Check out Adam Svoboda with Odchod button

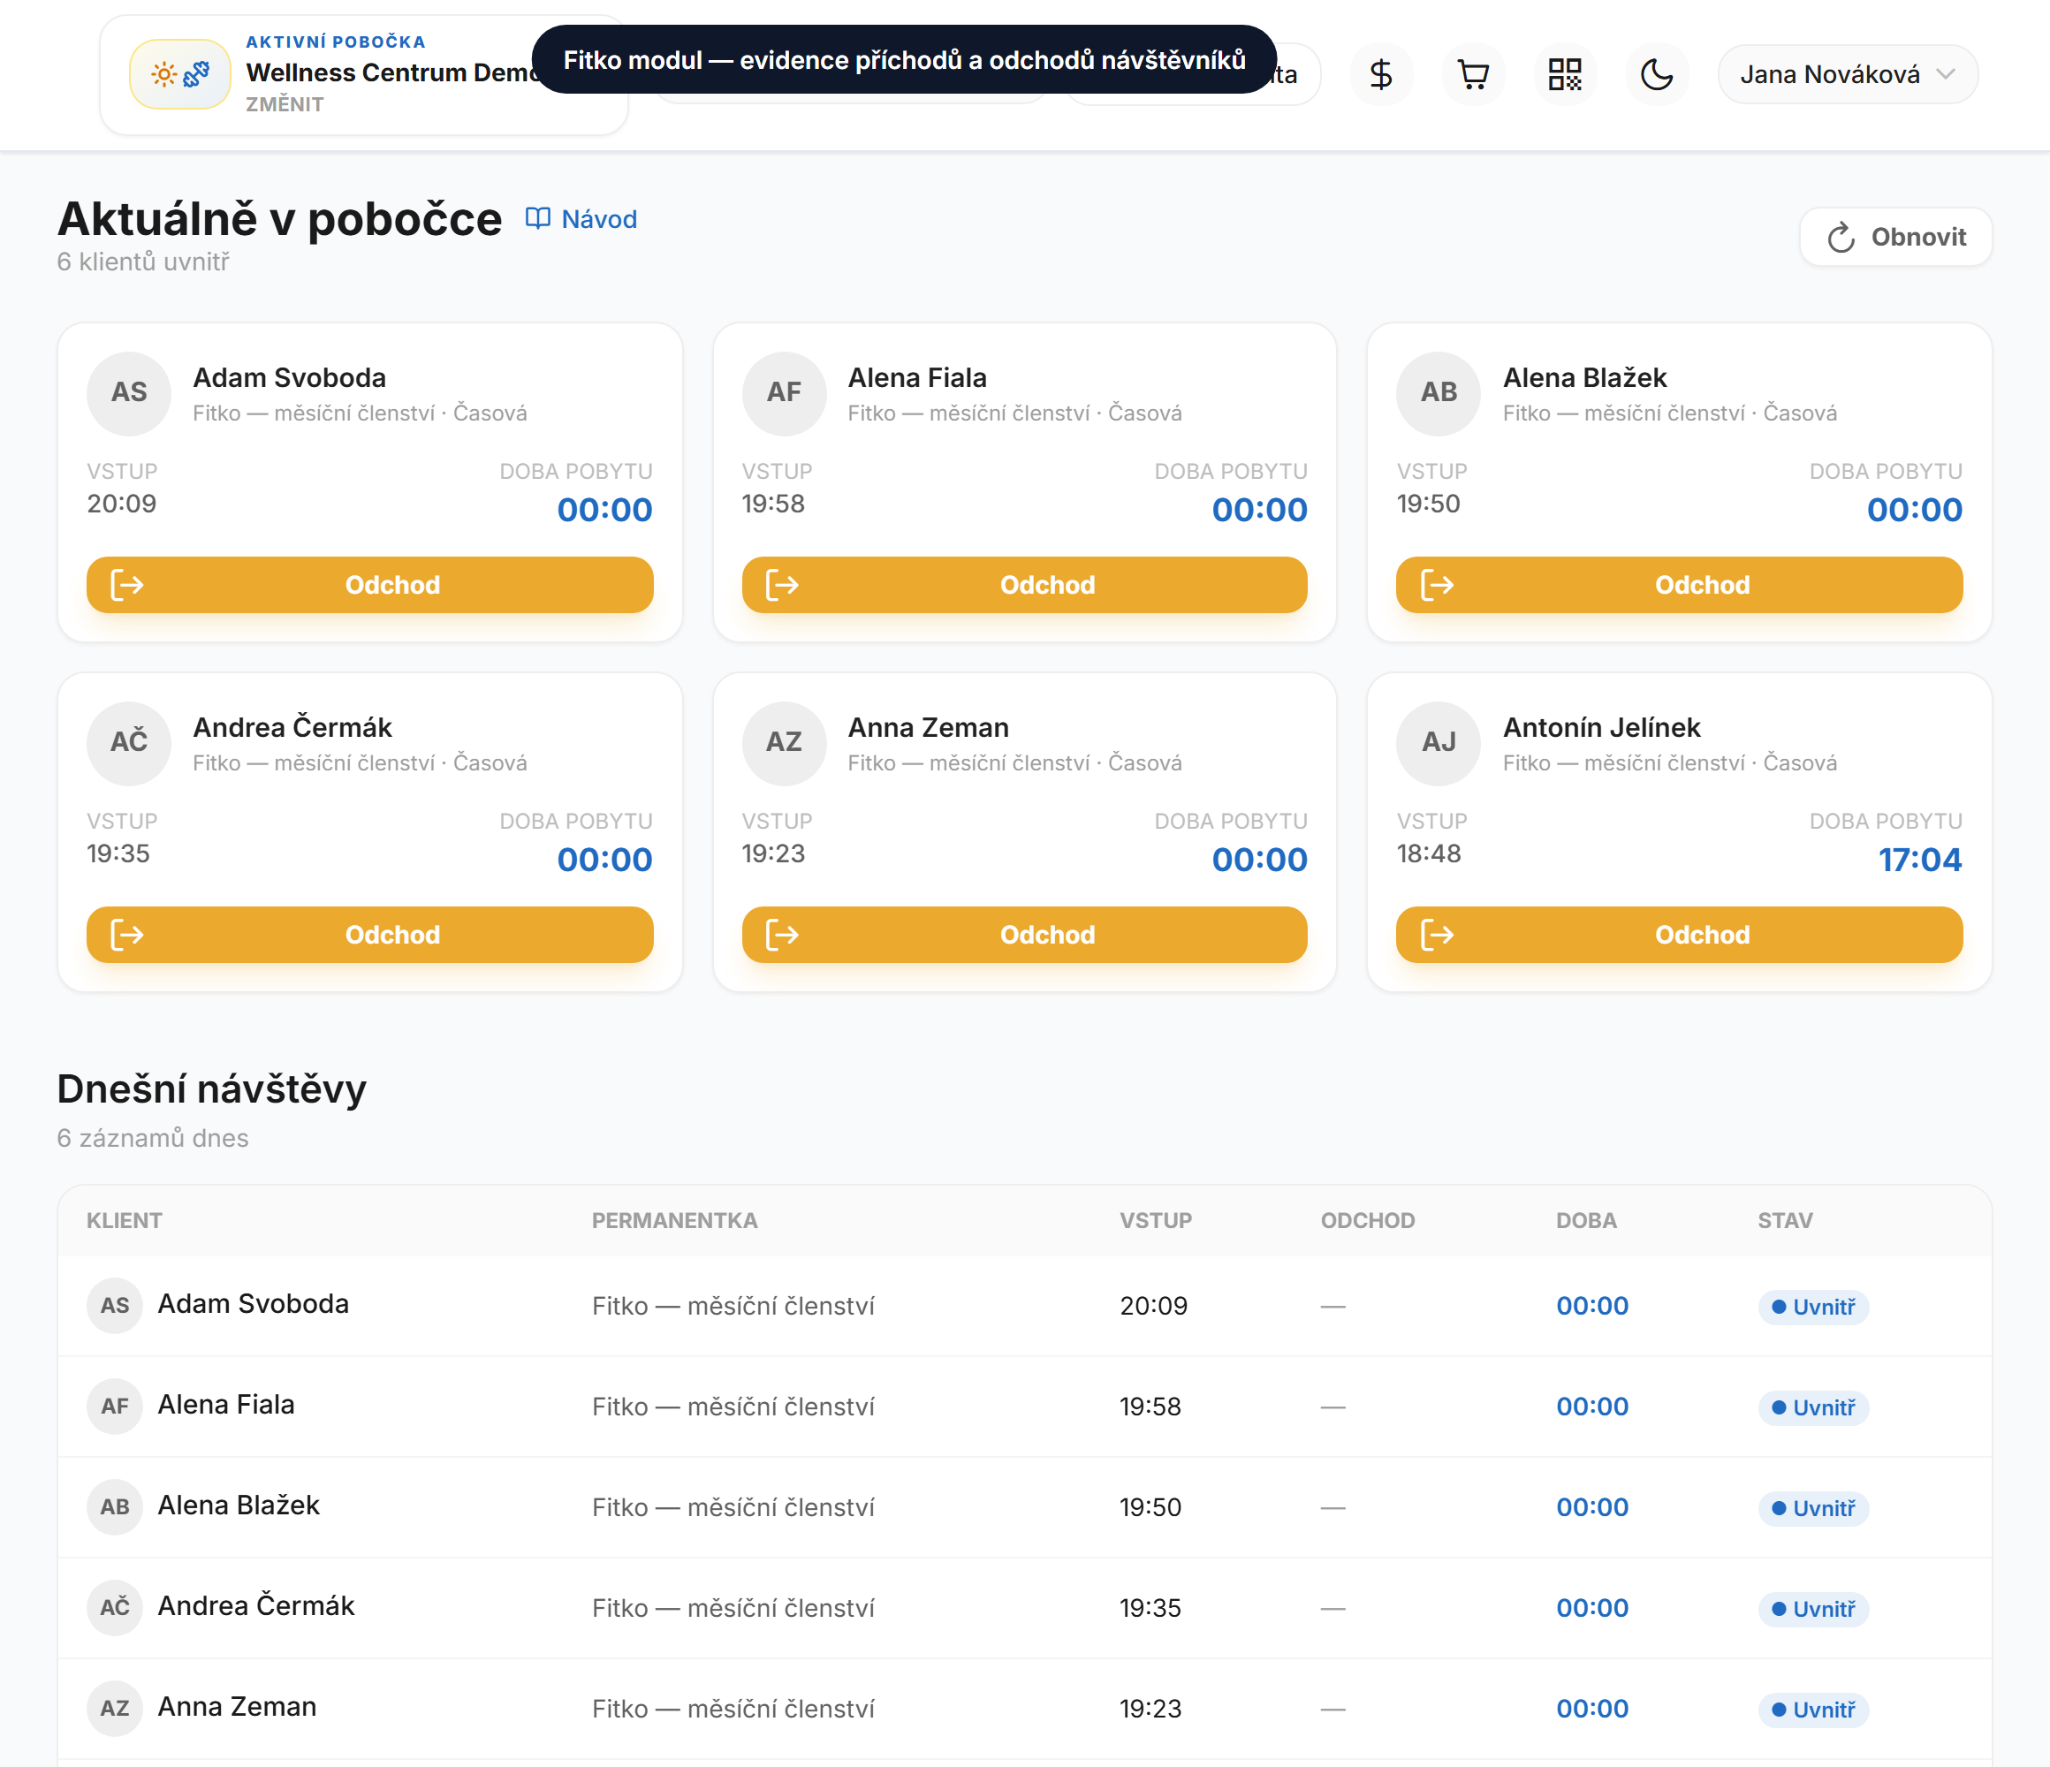point(370,585)
